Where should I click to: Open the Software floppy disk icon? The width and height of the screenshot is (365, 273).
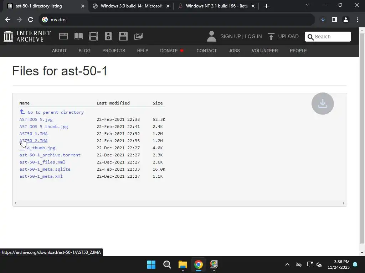pyautogui.click(x=123, y=36)
